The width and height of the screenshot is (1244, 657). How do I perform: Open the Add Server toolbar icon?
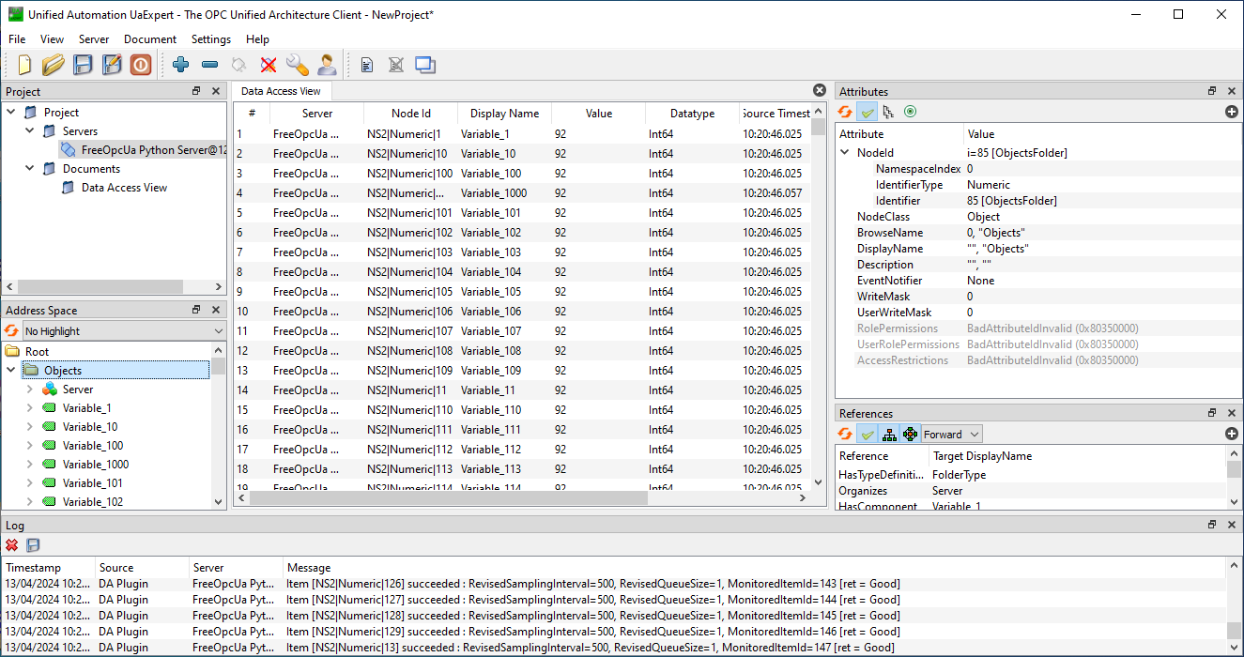coord(180,65)
